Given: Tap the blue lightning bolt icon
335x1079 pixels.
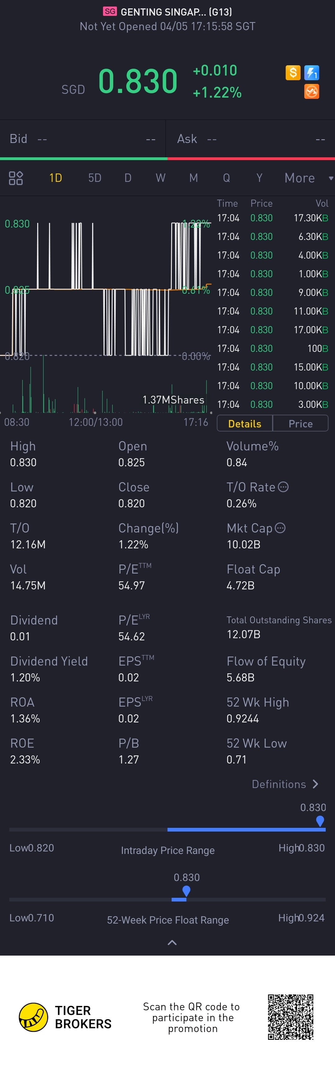Looking at the screenshot, I should tap(312, 72).
